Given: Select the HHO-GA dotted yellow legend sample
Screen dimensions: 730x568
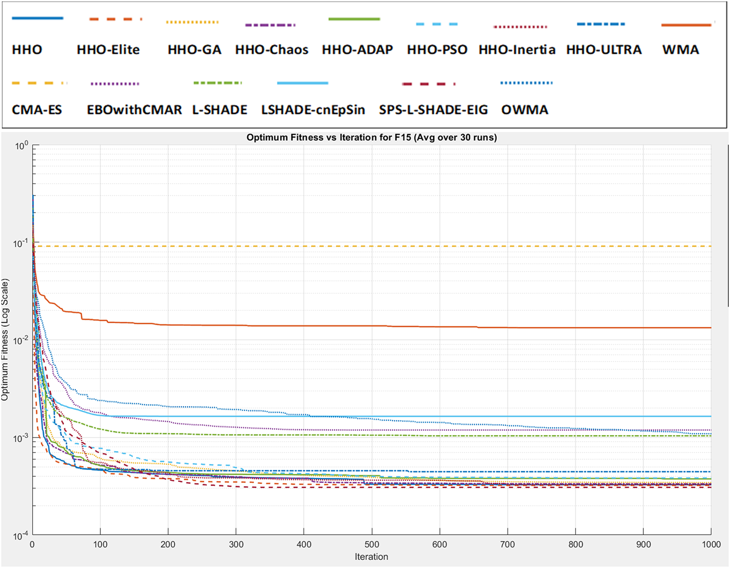Looking at the screenshot, I should (192, 22).
